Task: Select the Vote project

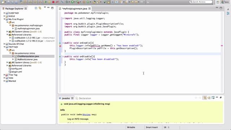Action: coord(11,78)
